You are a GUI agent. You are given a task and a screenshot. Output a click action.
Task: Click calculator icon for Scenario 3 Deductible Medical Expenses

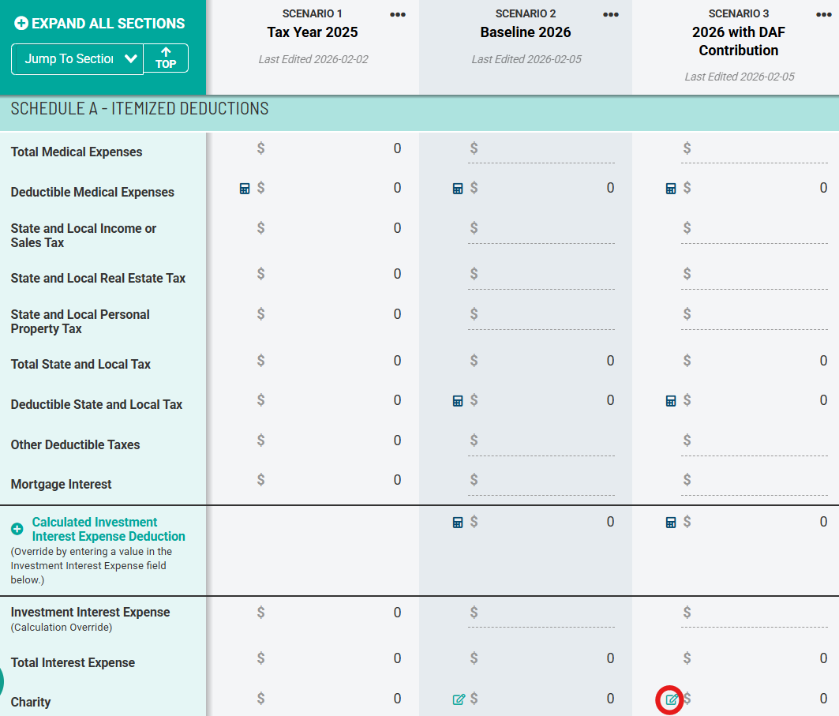[671, 189]
